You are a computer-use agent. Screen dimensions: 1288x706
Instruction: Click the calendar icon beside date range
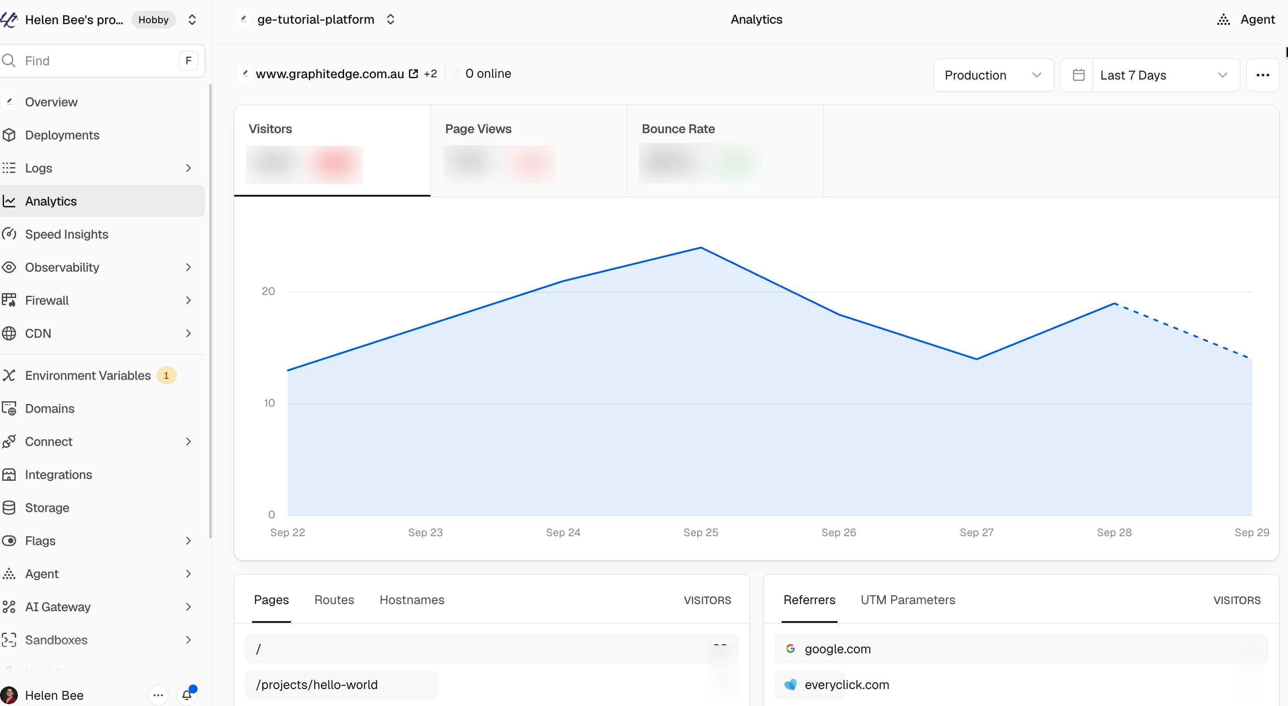click(x=1078, y=75)
